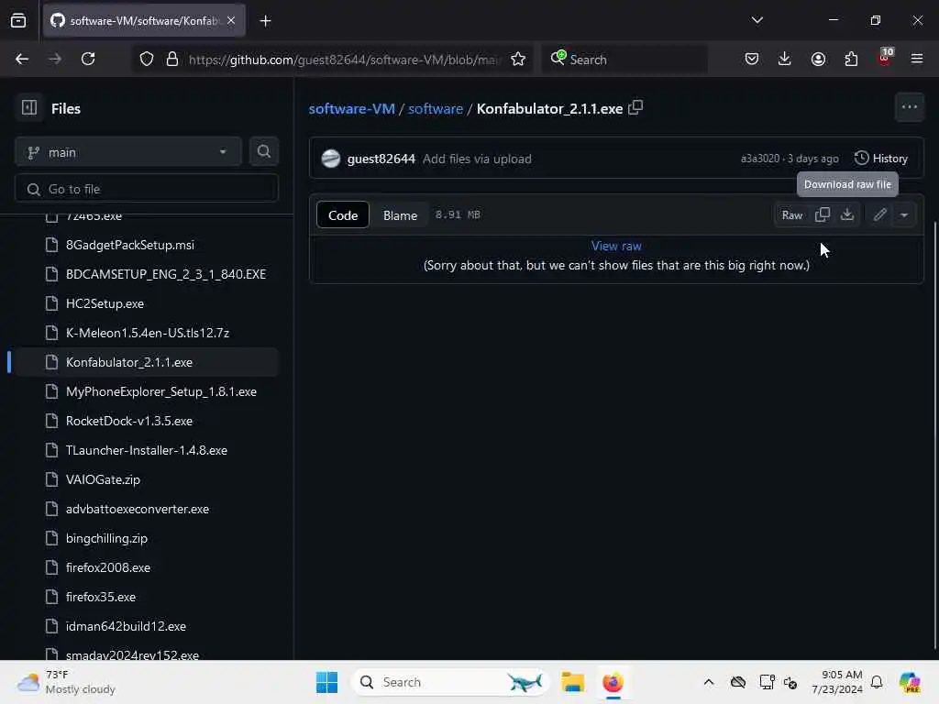Click guest82644 avatar image
939x704 pixels.
click(330, 159)
